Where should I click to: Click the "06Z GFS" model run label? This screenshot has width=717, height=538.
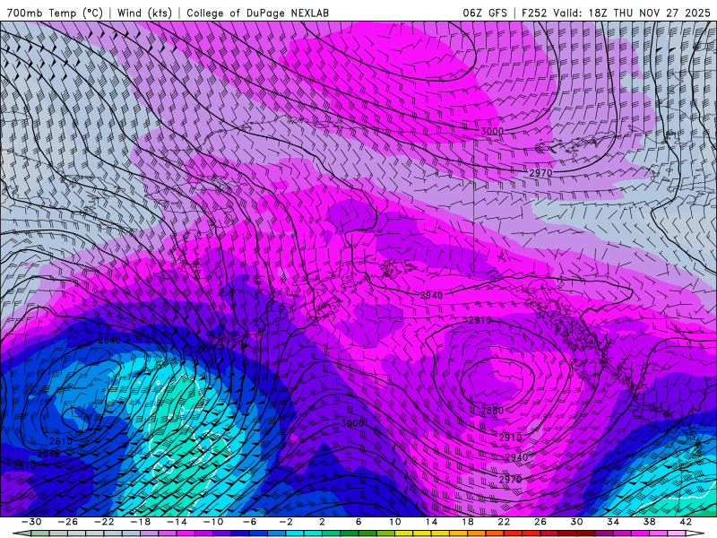click(485, 13)
